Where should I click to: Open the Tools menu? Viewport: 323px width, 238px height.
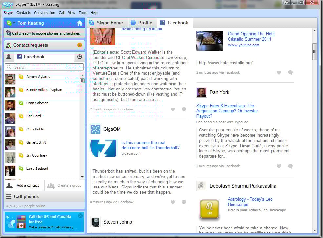(x=83, y=13)
